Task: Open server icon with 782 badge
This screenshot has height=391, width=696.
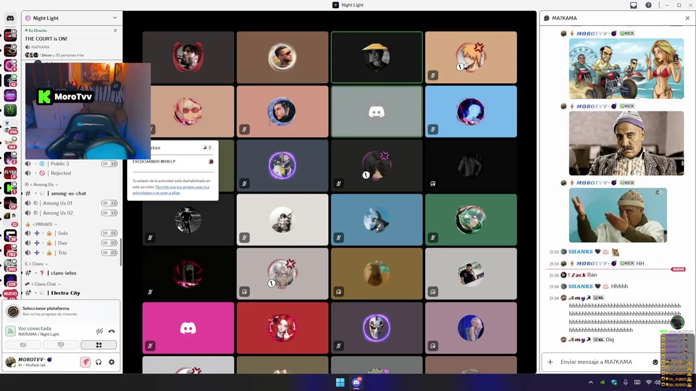Action: (x=10, y=250)
